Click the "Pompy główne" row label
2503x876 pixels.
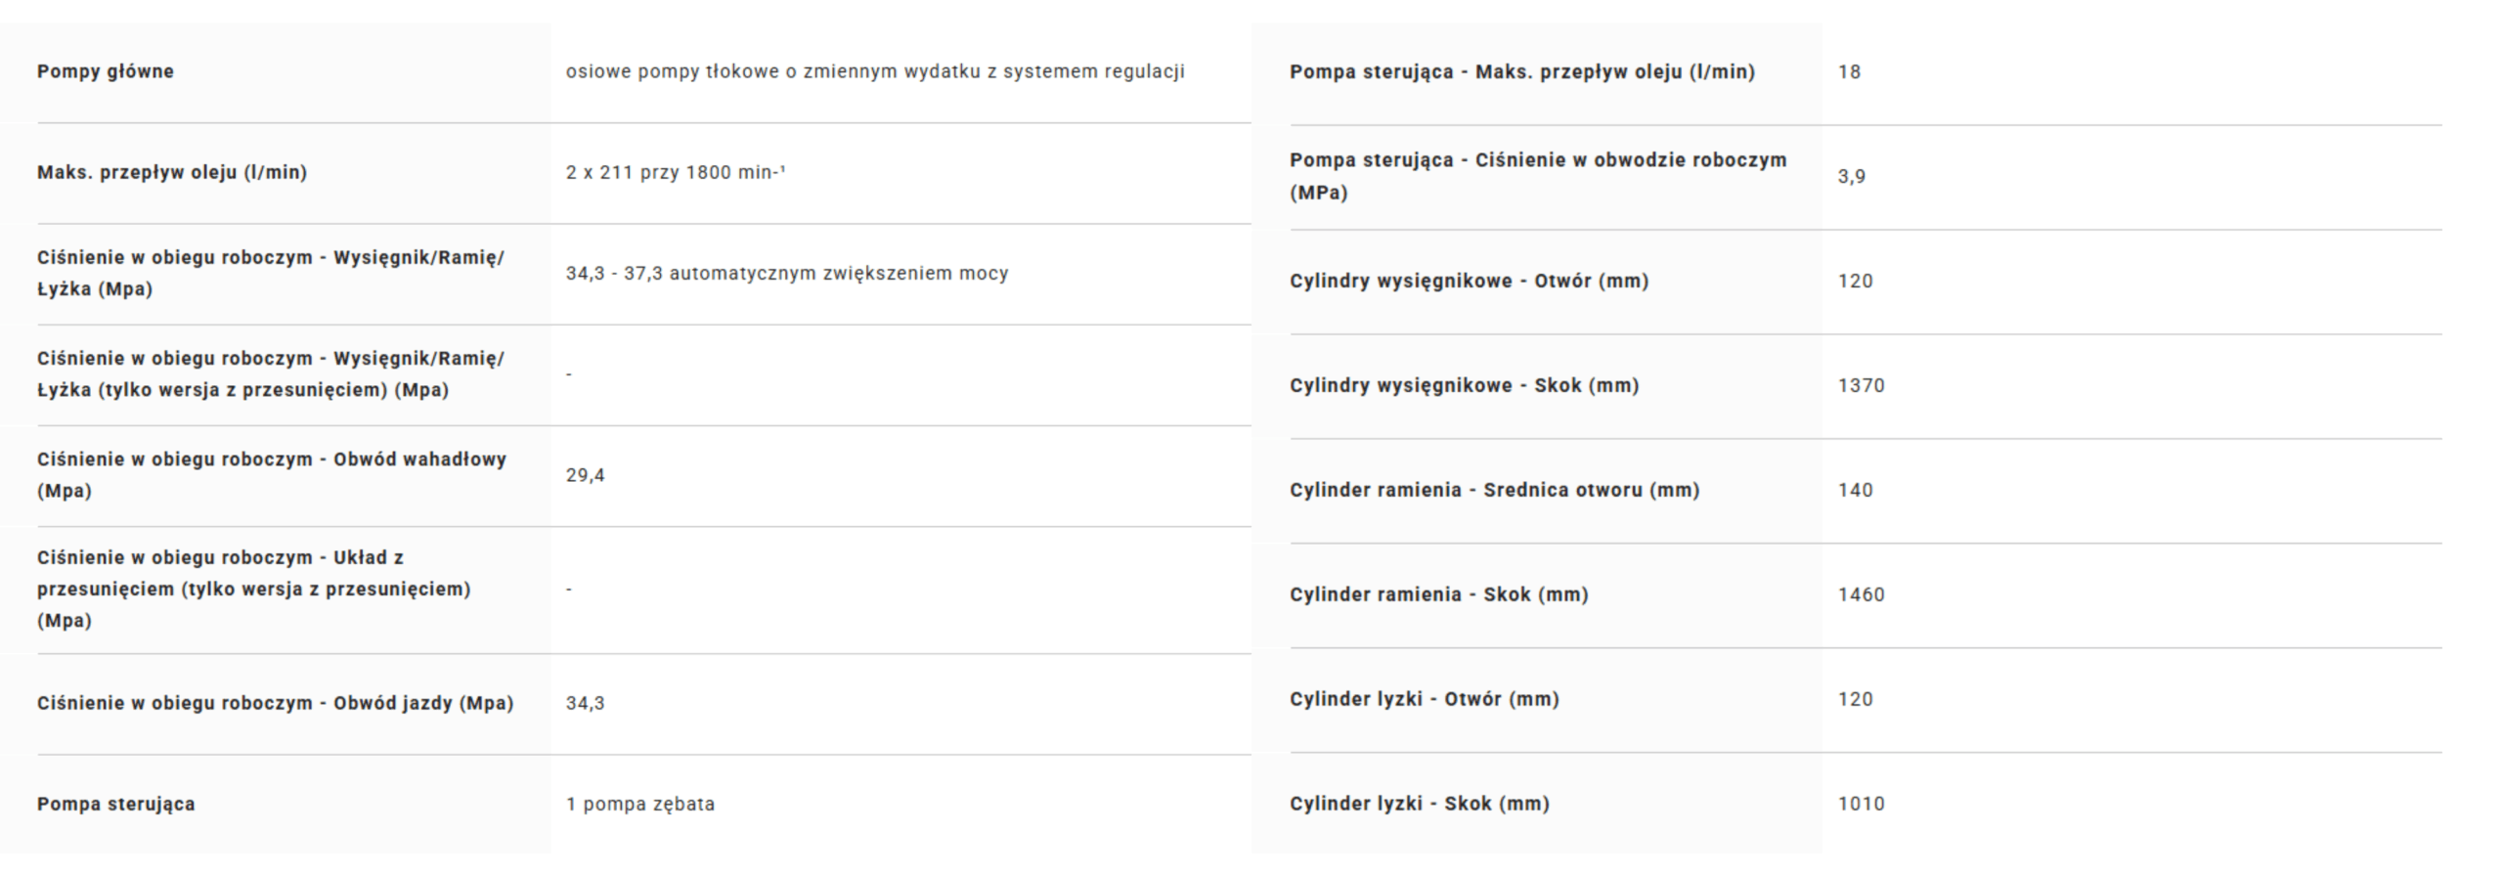(x=106, y=71)
